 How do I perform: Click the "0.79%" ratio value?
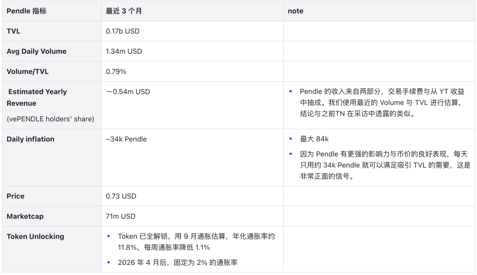pos(116,71)
